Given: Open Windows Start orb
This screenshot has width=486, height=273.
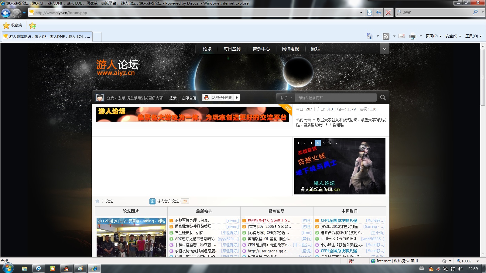Looking at the screenshot, I should [x=8, y=268].
